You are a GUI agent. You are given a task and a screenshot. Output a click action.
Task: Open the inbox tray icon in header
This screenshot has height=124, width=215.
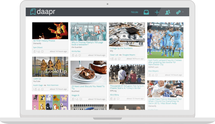[146, 12]
